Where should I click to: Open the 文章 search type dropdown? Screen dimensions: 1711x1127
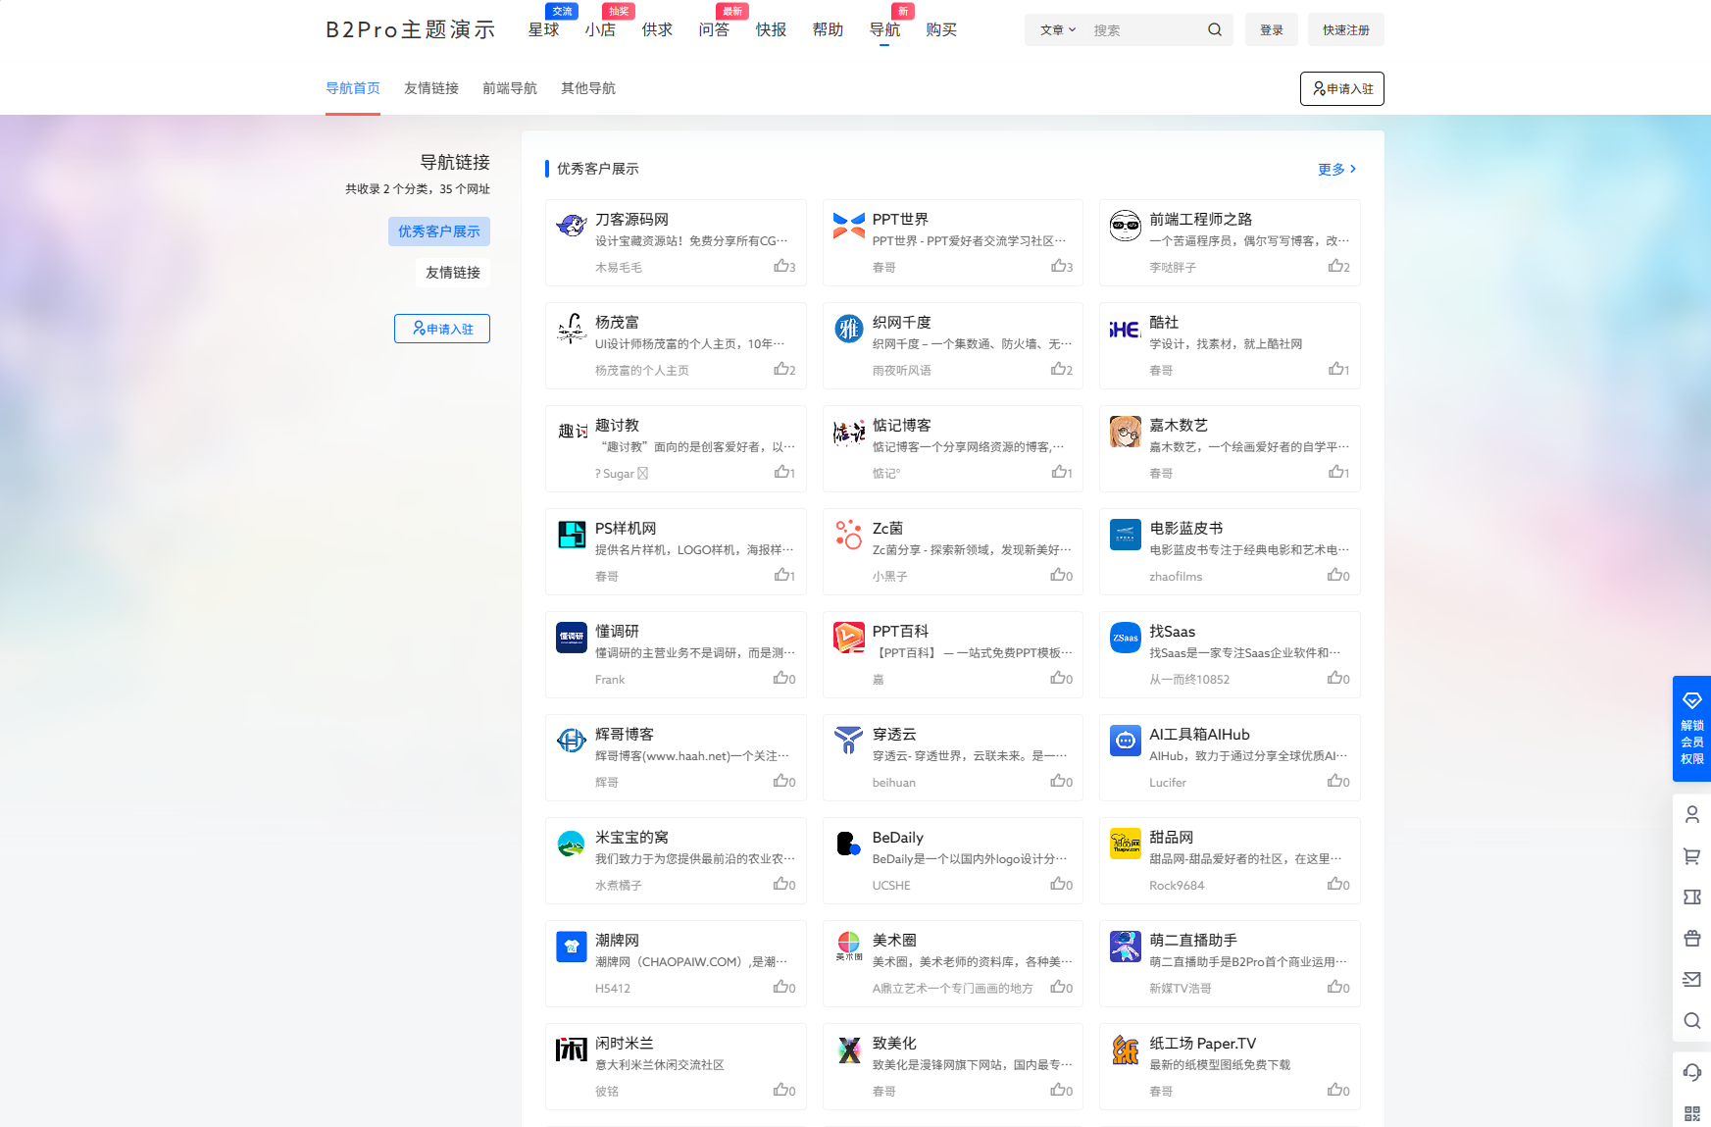(x=1057, y=29)
